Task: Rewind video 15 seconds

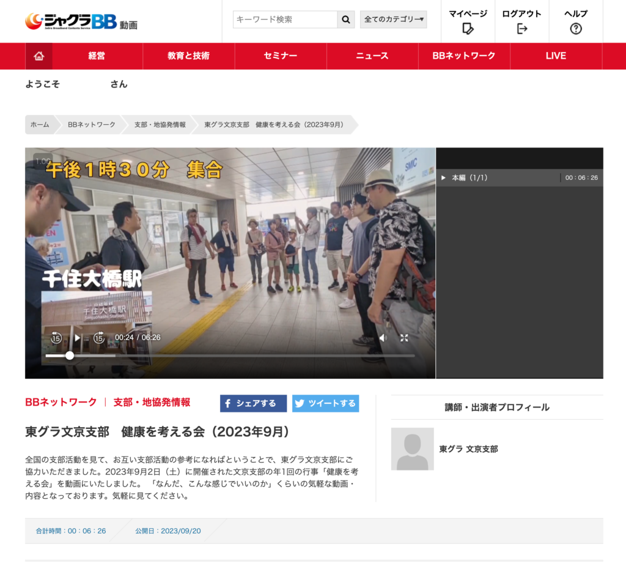Action: 56,338
